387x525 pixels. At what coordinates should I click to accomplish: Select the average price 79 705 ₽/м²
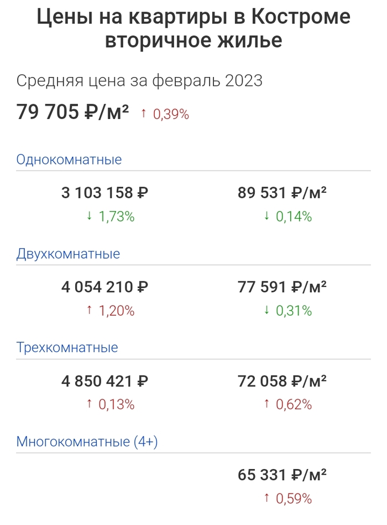(x=72, y=112)
